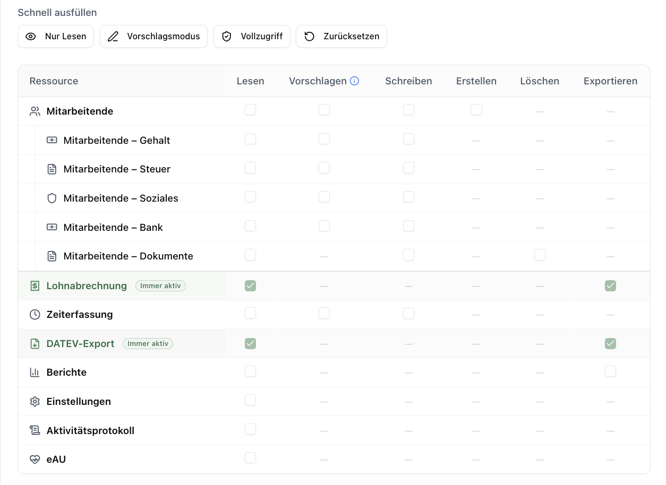666x485 pixels.
Task: Click the Lohnabrechnung row label
Action: [x=87, y=286]
